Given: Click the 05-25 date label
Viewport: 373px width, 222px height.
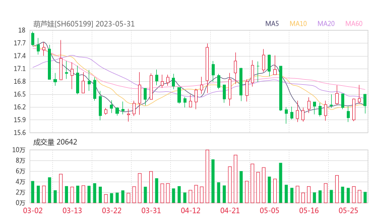Looking at the screenshot, I should (x=348, y=210).
